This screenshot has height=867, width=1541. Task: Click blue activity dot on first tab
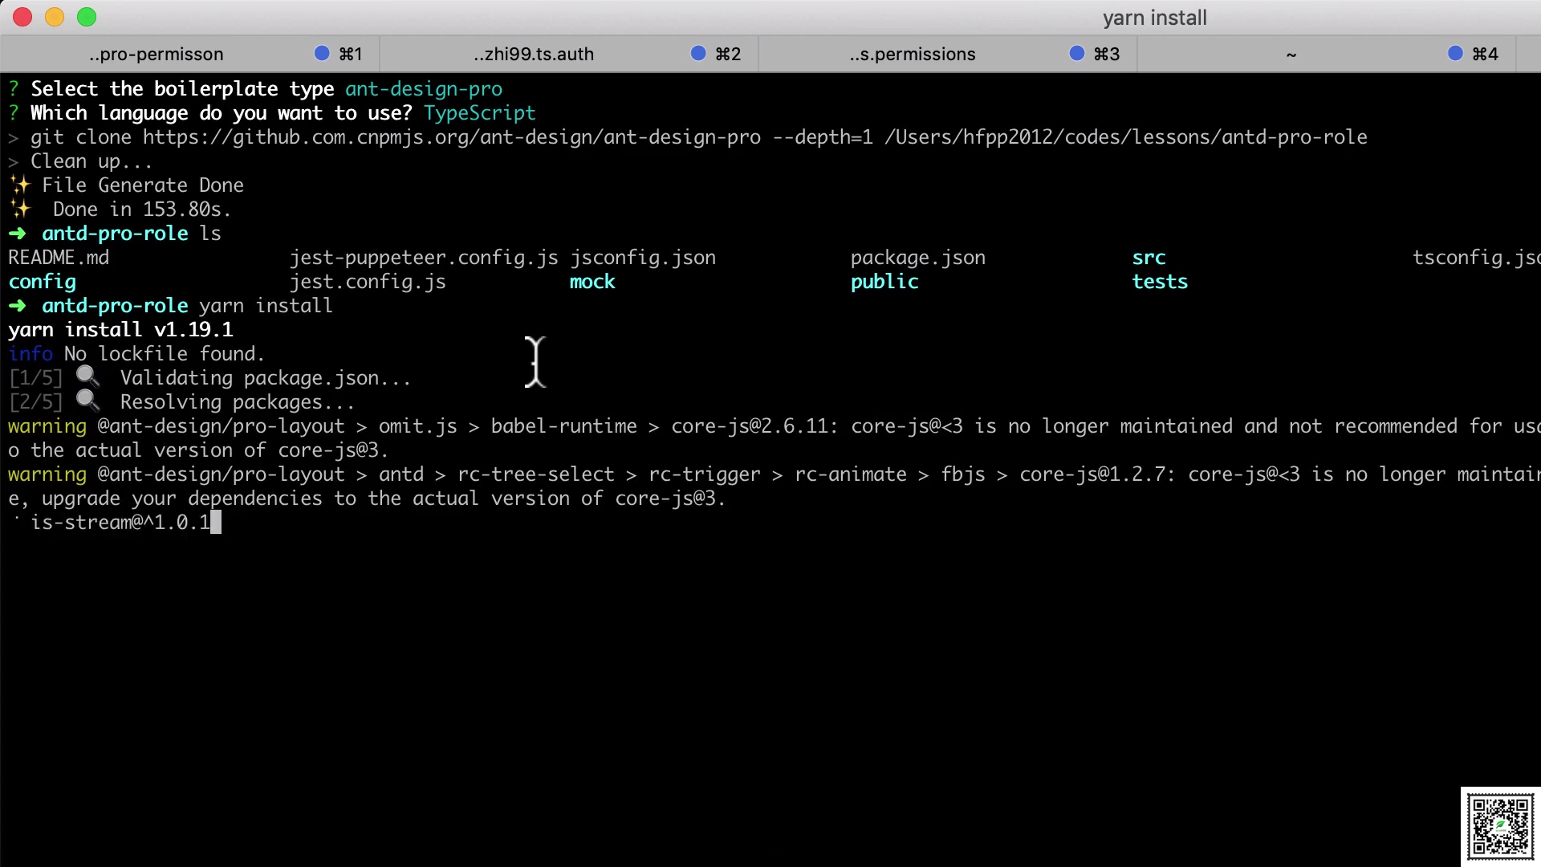pyautogui.click(x=322, y=53)
